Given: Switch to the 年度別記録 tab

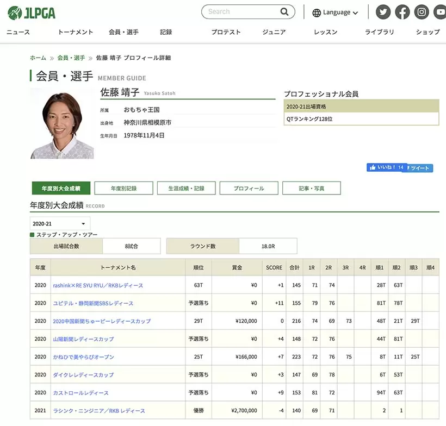Looking at the screenshot, I should [x=123, y=188].
